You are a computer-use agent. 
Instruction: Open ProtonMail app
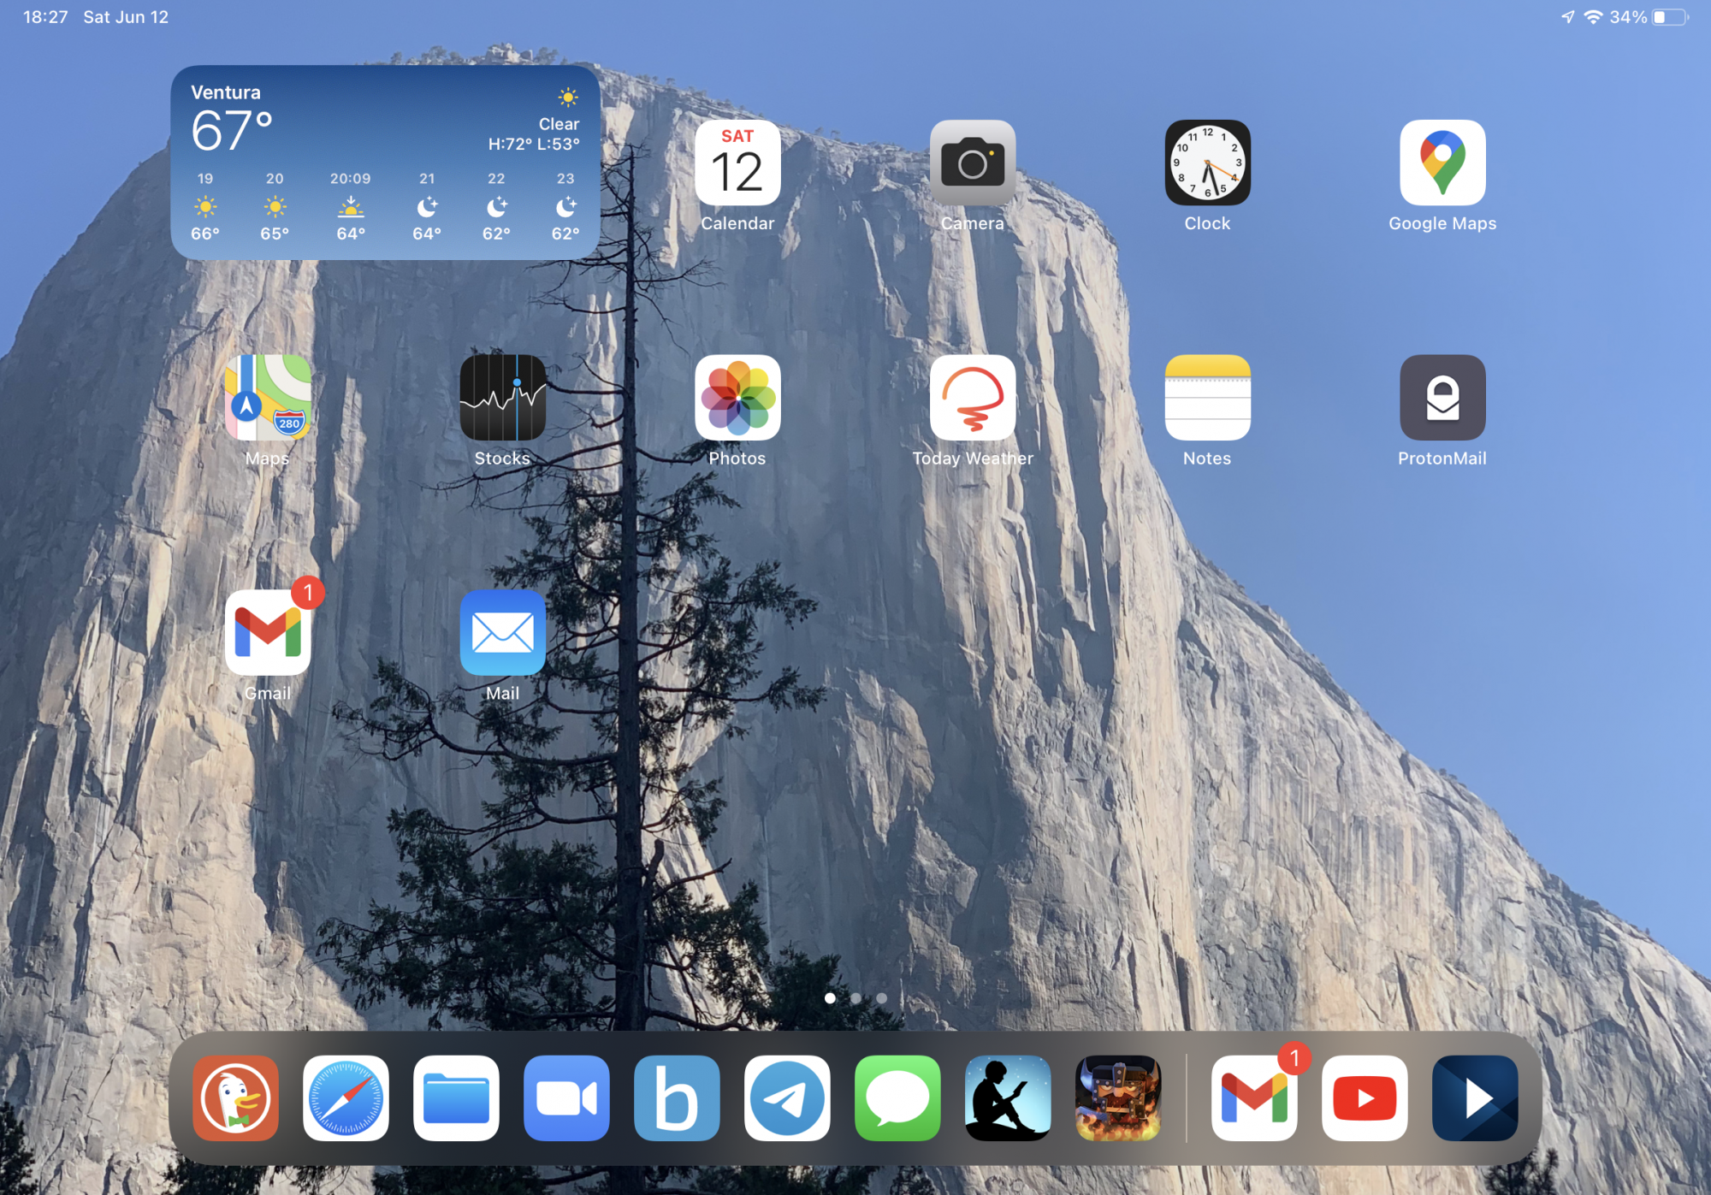(1442, 398)
